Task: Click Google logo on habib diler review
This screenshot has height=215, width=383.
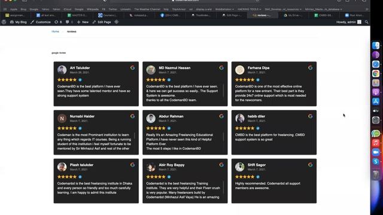Action: click(x=310, y=116)
